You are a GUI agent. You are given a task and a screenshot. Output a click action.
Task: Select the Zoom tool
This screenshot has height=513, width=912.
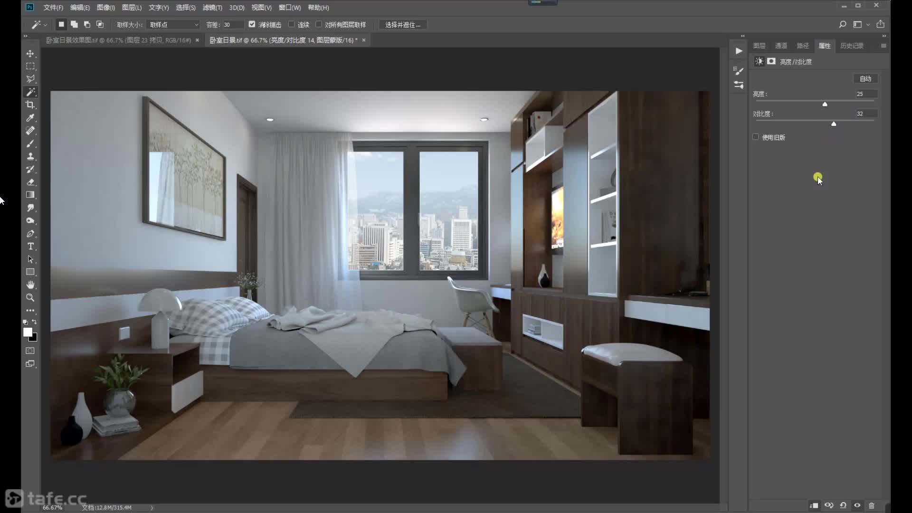30,298
